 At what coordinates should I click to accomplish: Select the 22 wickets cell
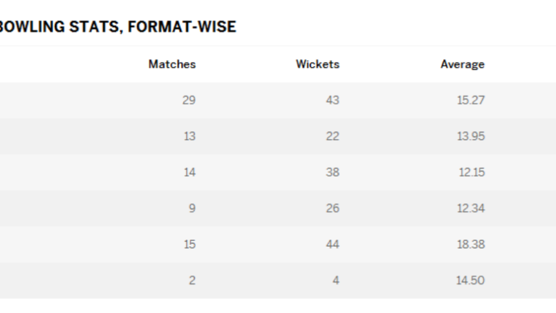coord(332,136)
